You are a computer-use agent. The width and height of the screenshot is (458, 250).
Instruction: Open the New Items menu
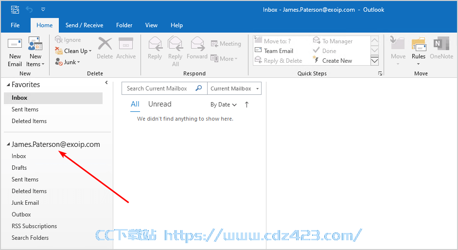35,52
